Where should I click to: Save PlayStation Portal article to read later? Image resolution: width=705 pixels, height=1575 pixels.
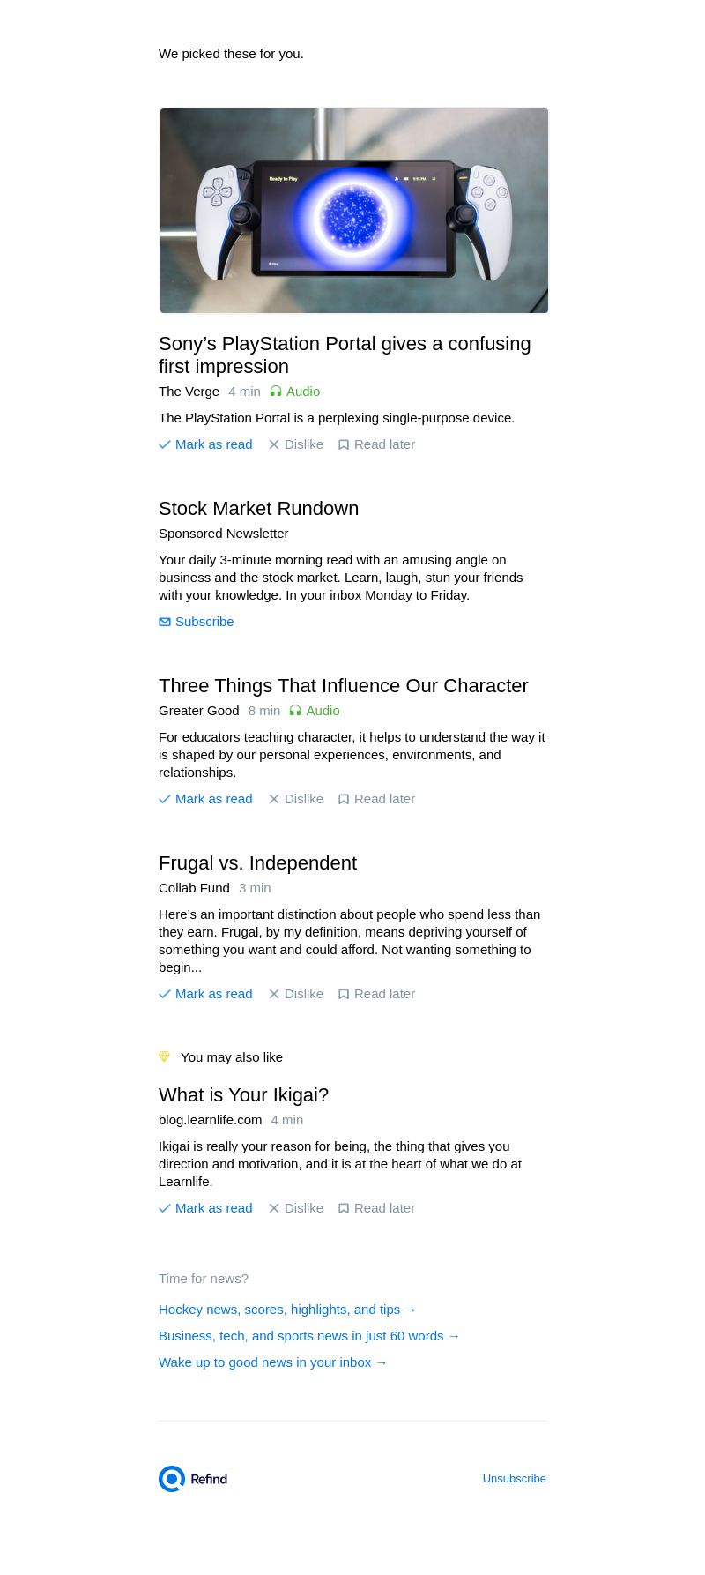click(376, 444)
